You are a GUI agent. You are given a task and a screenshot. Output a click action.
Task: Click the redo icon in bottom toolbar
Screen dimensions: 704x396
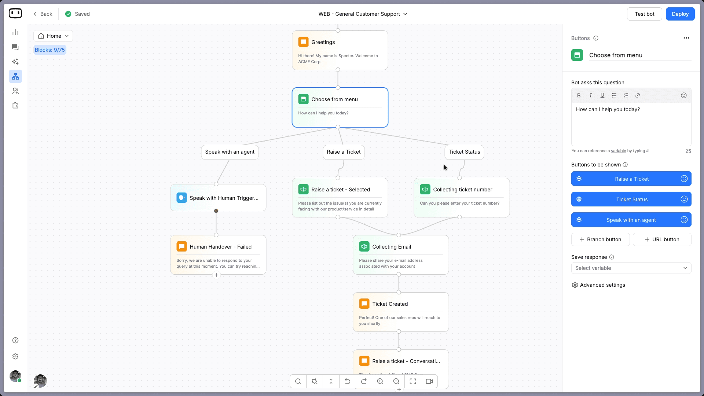click(x=364, y=381)
